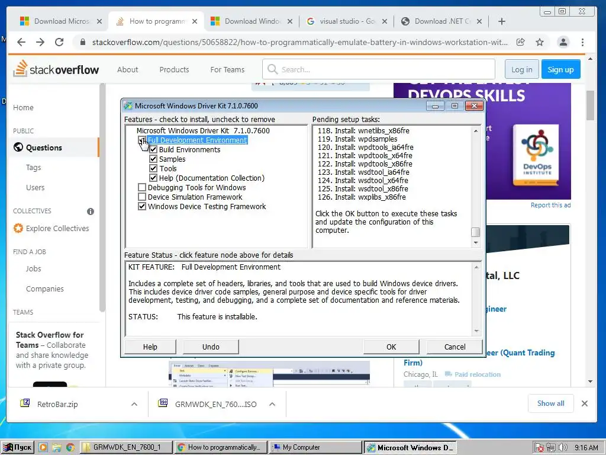Screen dimensions: 606x455
Task: Bookmark this page with the star icon
Action: click(540, 42)
